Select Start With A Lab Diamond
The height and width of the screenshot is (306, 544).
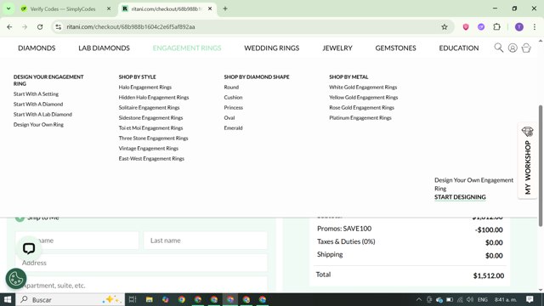coord(42,114)
